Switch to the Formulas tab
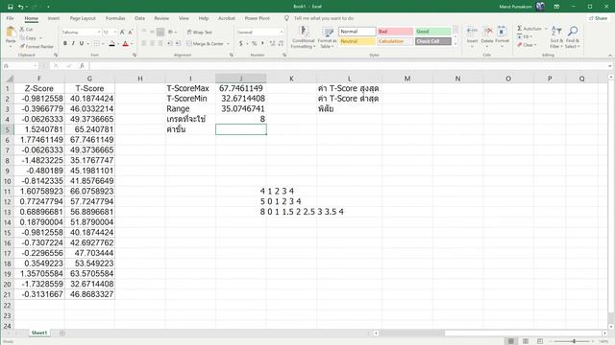This screenshot has width=615, height=345. (x=115, y=18)
